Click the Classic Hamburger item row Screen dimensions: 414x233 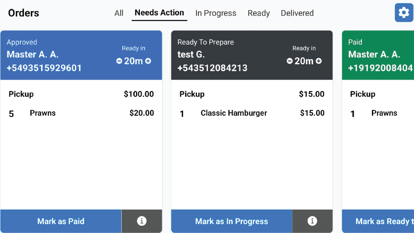click(x=251, y=113)
